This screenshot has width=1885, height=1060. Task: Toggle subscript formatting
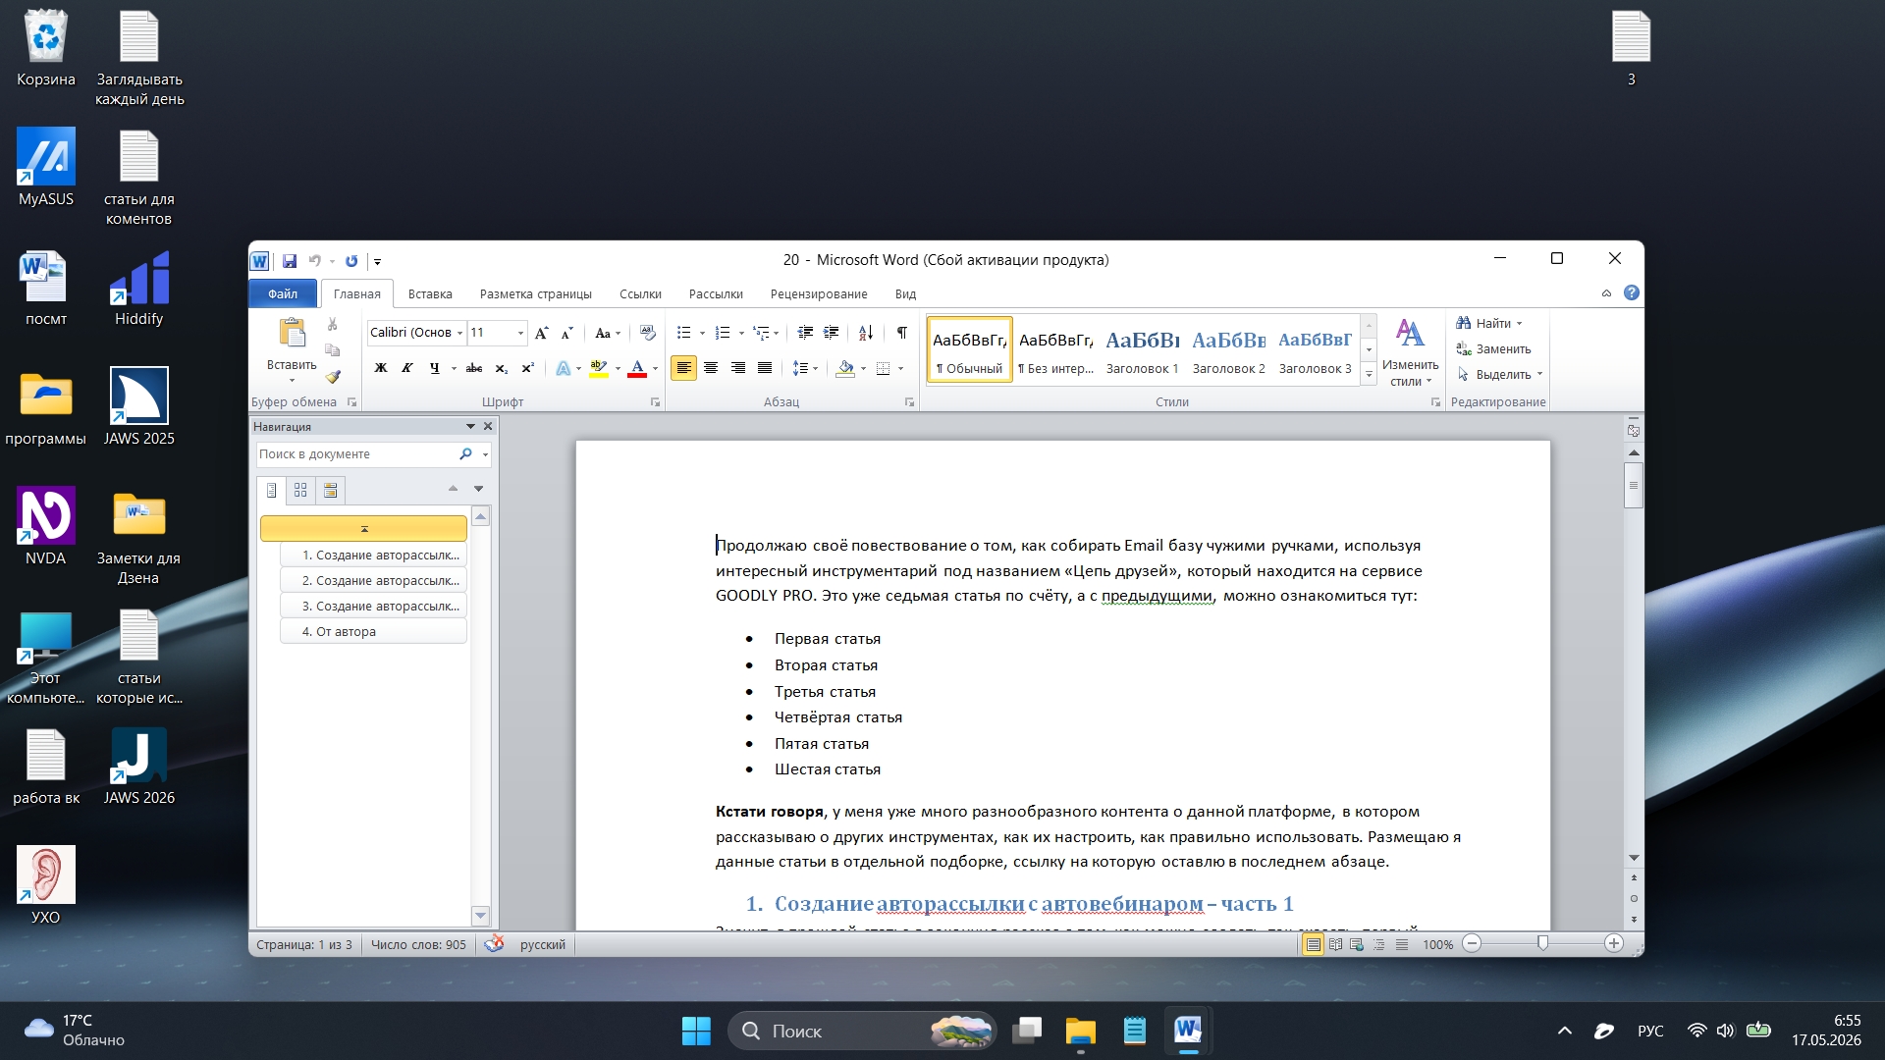pos(501,369)
